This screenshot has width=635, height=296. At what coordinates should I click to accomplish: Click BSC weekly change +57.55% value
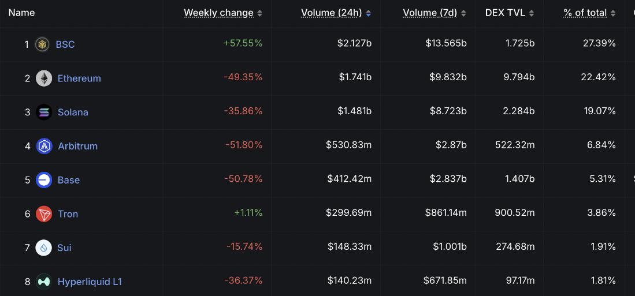point(243,43)
